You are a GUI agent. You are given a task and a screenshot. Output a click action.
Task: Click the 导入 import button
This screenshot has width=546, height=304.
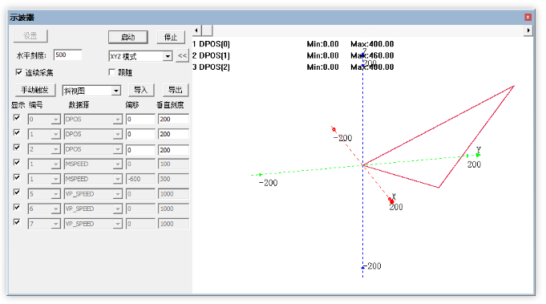click(x=140, y=90)
